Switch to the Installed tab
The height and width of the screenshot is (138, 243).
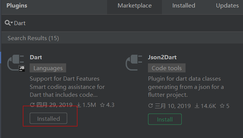point(184,6)
